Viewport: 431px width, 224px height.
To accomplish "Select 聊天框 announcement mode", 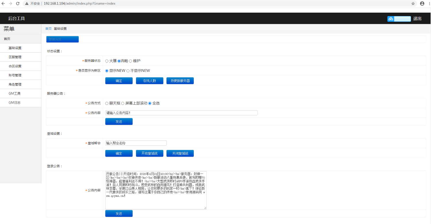I will 107,103.
